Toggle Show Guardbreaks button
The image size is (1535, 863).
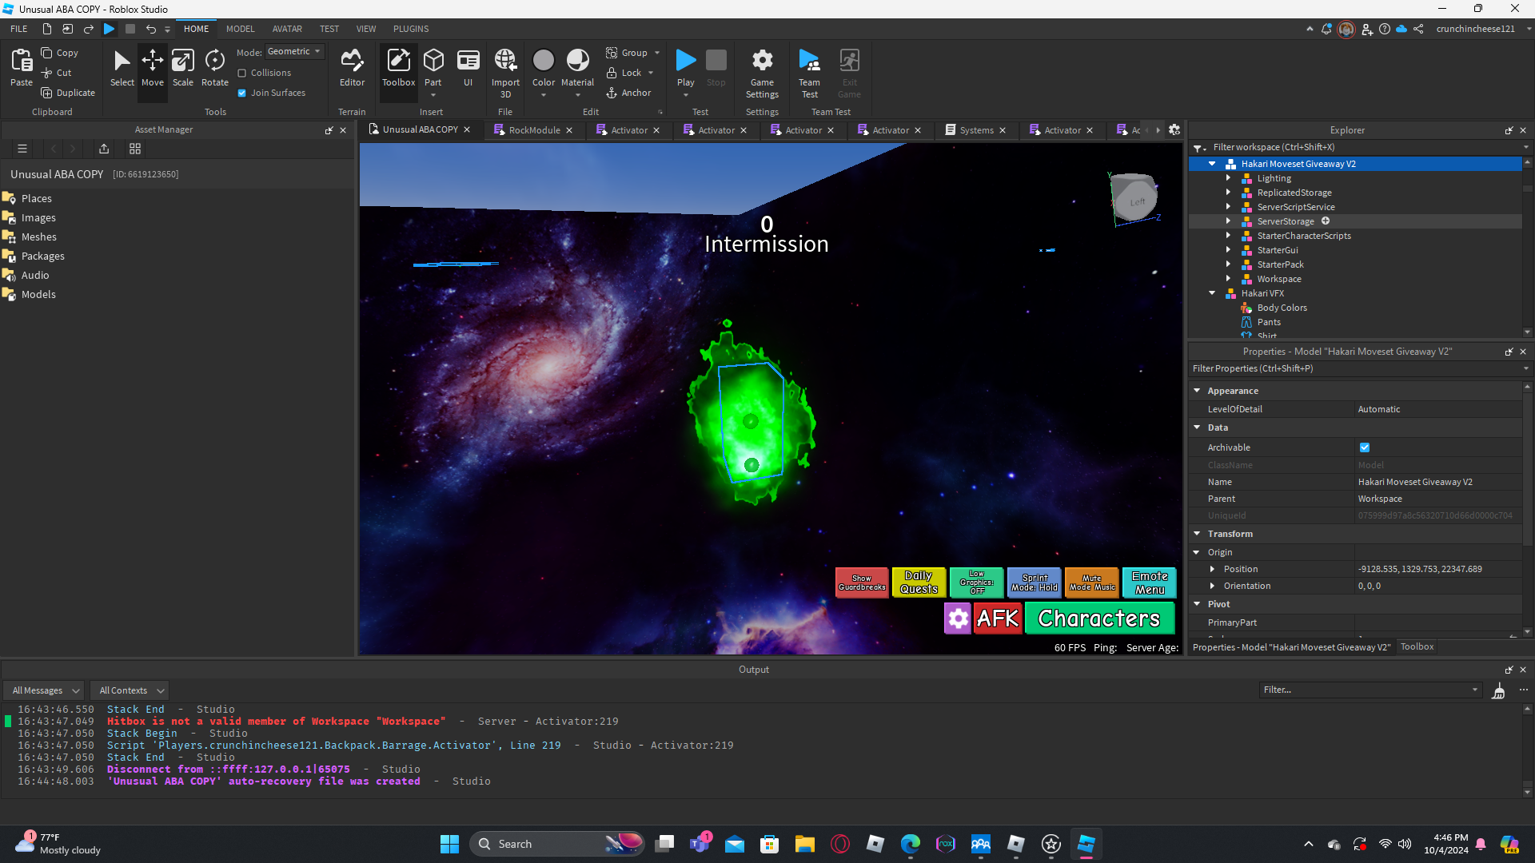[x=862, y=583]
